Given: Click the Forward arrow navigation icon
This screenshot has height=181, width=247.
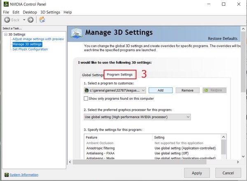Looking at the screenshot, I should [30, 20].
